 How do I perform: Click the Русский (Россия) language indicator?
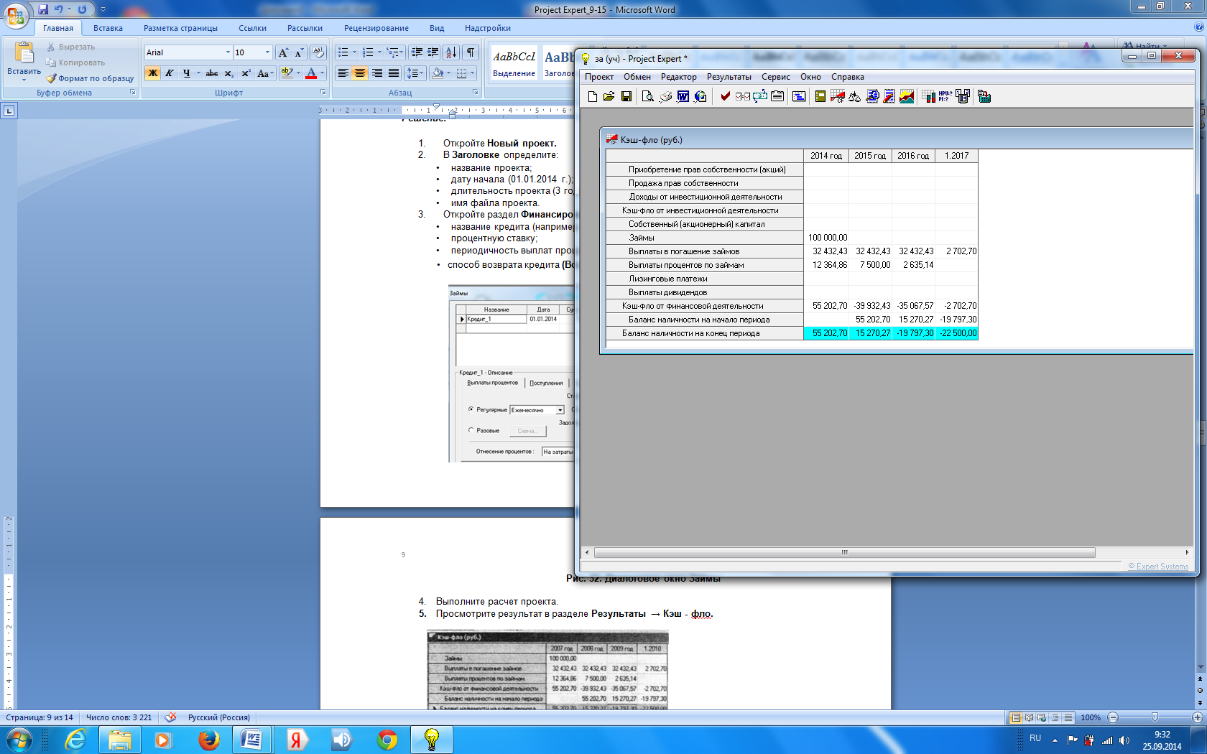219,717
